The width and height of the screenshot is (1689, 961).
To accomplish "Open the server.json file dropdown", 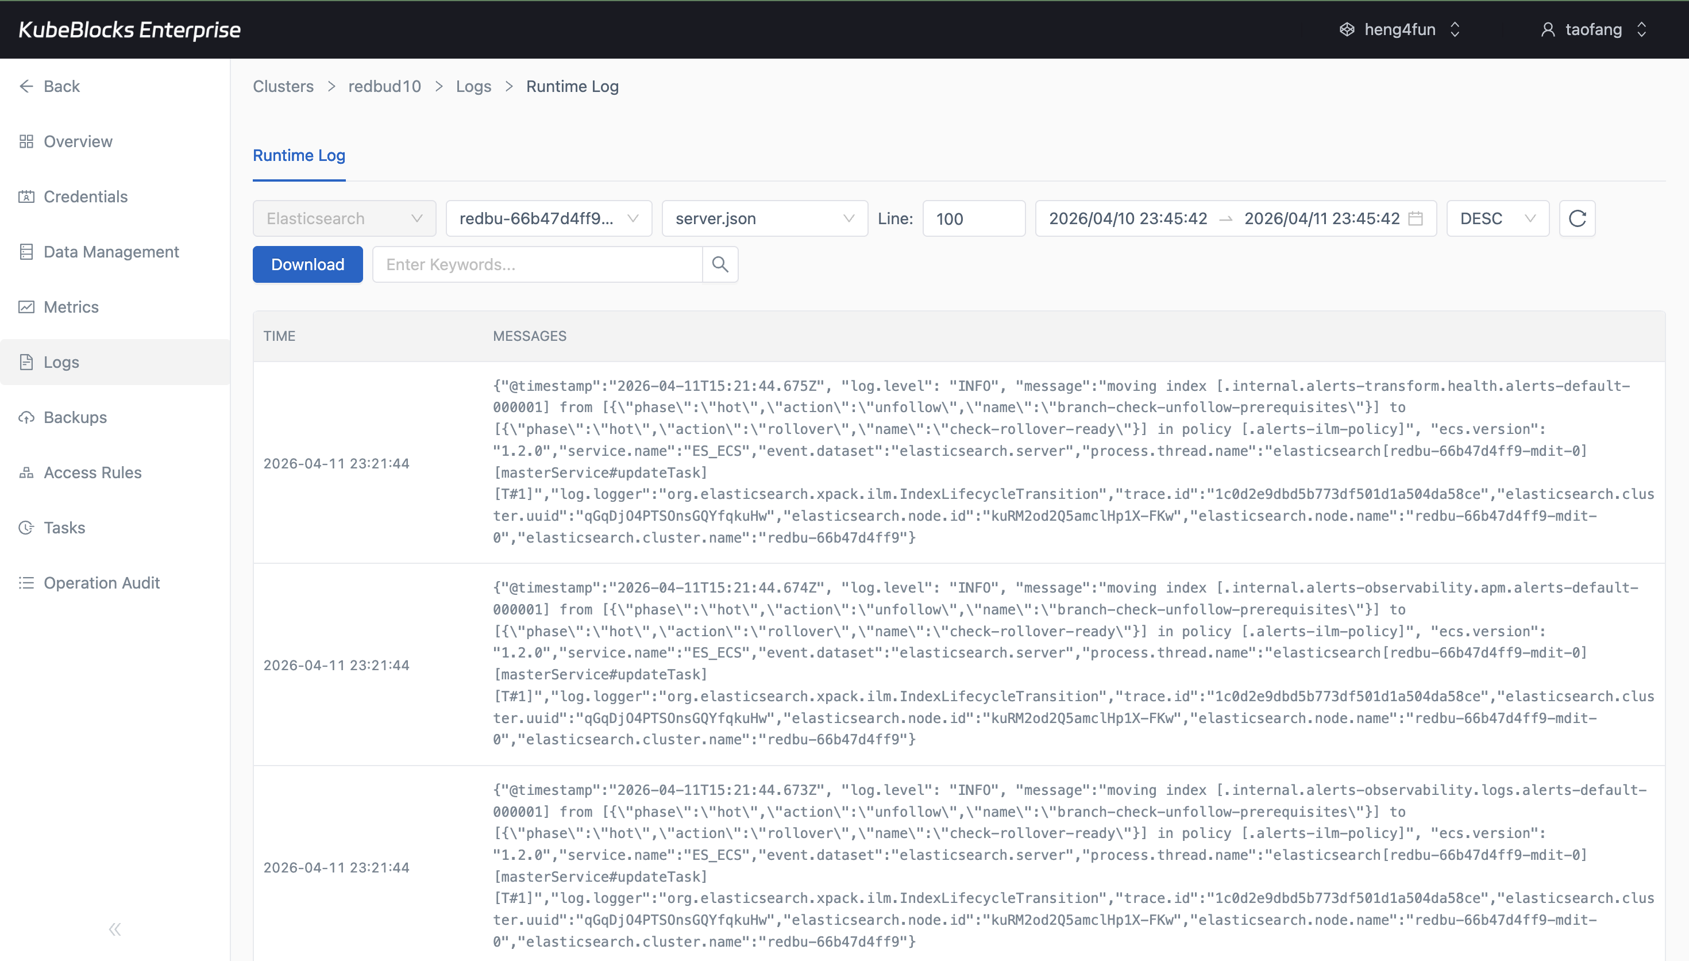I will tap(765, 218).
